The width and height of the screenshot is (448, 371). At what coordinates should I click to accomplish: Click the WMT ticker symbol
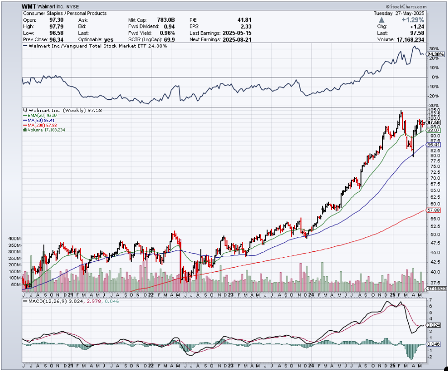tap(29, 6)
